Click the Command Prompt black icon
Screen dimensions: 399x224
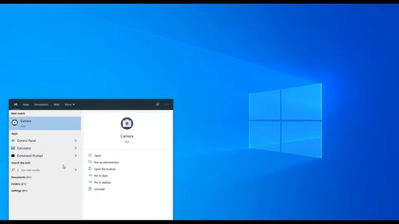(x=13, y=156)
